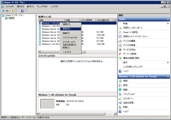Choose 起動(S) in the context menu

[x=71, y=33]
